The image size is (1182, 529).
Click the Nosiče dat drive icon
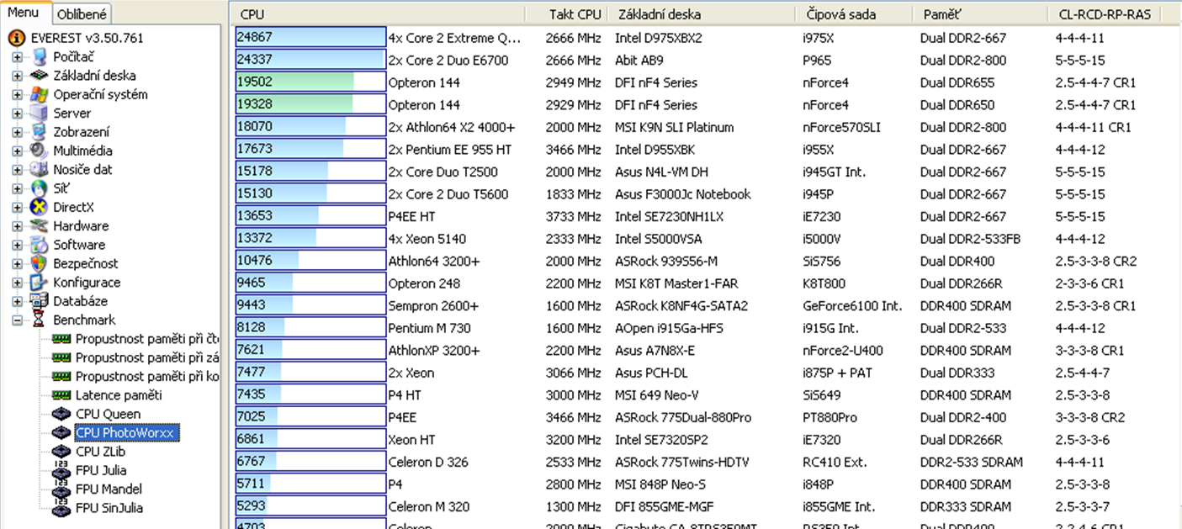(x=39, y=169)
